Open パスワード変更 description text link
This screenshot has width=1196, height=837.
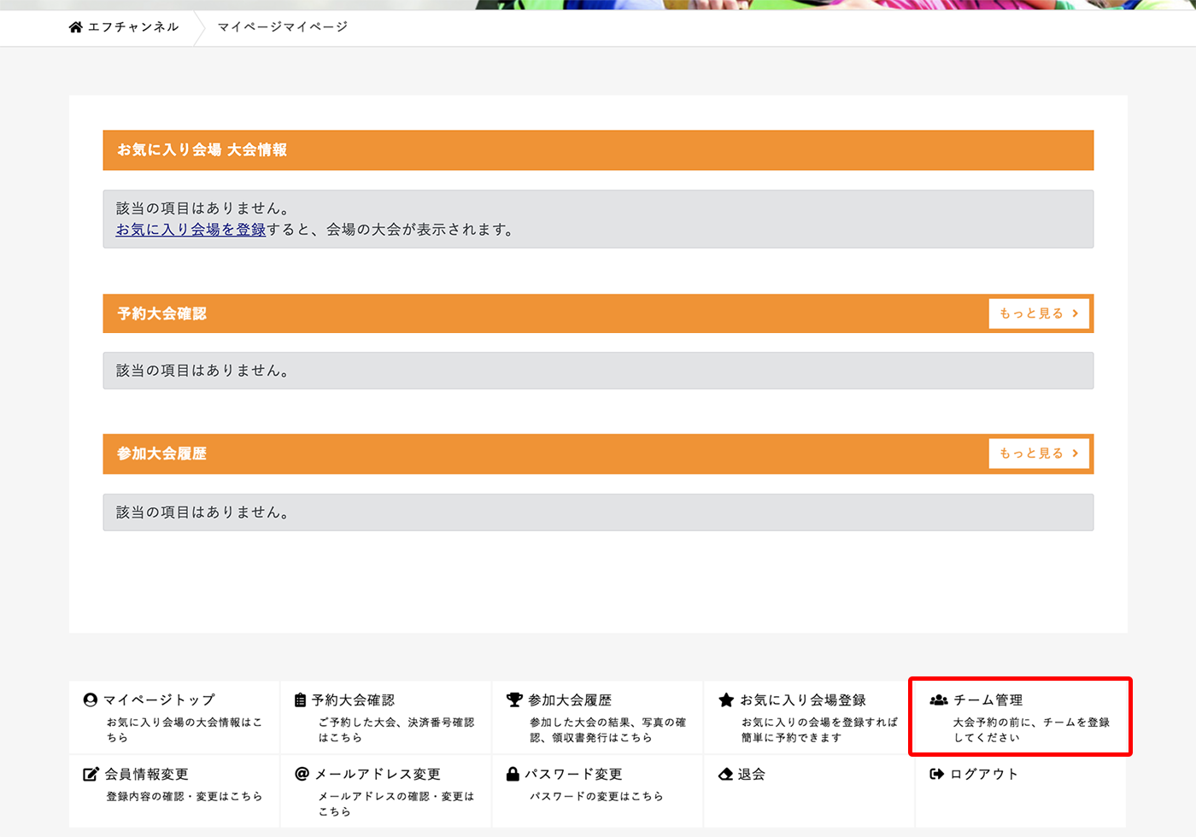[596, 796]
